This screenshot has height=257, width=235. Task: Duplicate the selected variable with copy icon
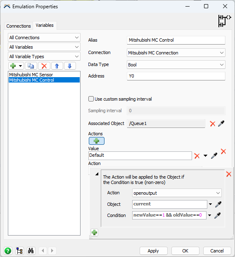(31, 66)
